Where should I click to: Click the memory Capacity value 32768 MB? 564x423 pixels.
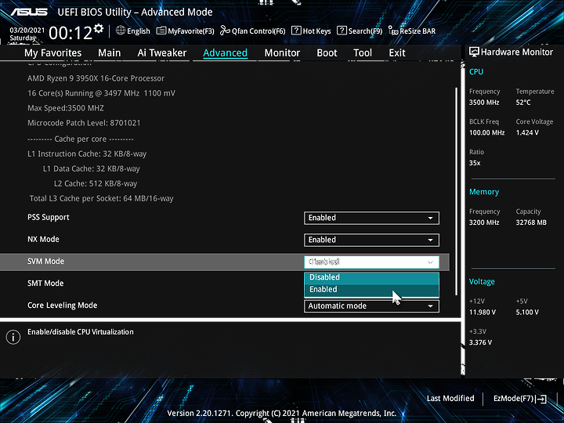coord(531,222)
